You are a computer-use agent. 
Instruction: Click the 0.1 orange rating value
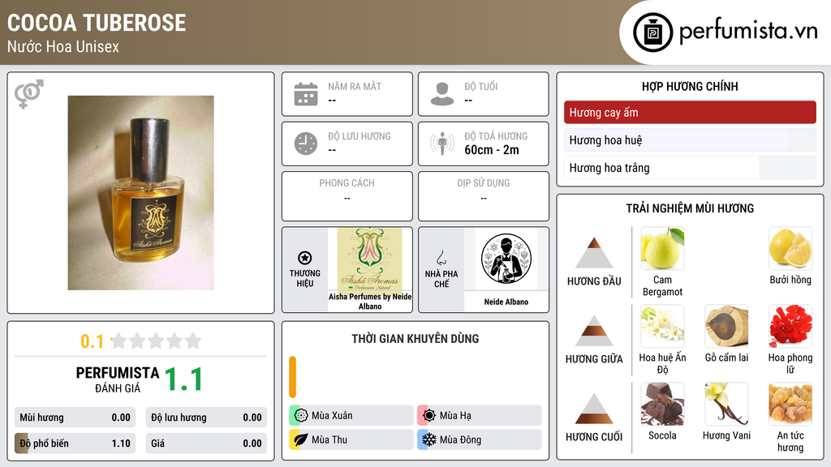[92, 341]
